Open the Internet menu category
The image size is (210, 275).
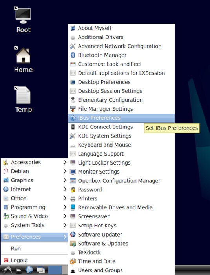tap(35, 189)
